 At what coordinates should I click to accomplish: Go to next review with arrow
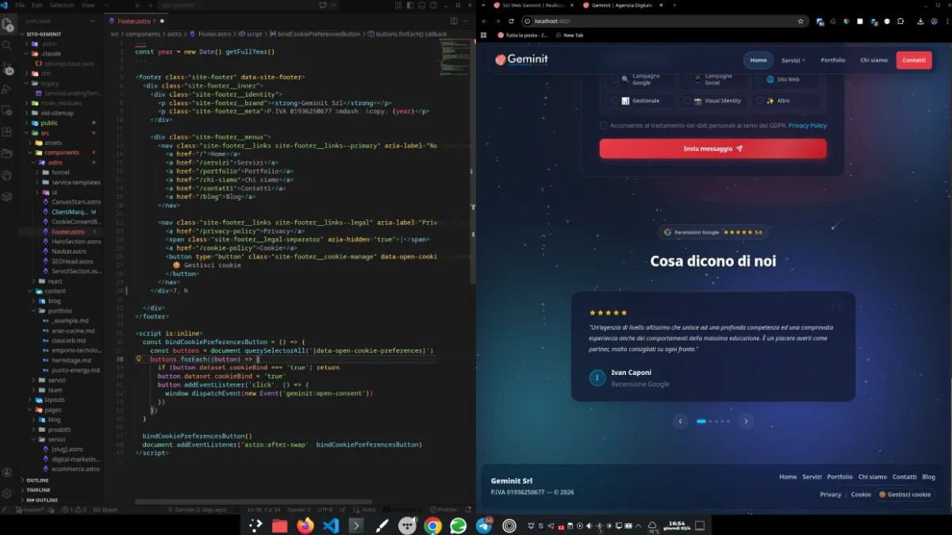[x=746, y=422]
